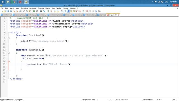
Task: Click the closing </script> tag on line 22
Action: pyautogui.click(x=16, y=79)
